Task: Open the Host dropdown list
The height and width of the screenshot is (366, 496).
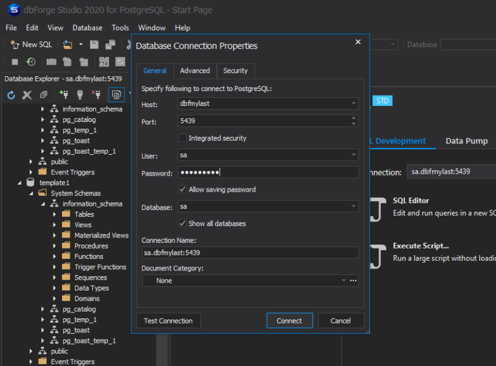Action: coord(353,103)
